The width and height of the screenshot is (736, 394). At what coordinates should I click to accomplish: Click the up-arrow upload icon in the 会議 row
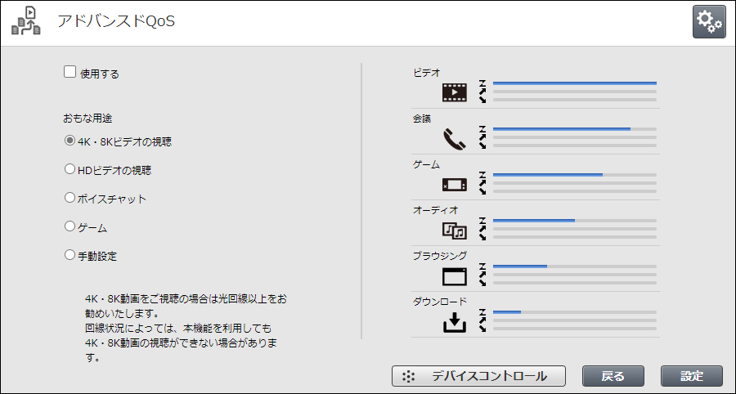(482, 137)
